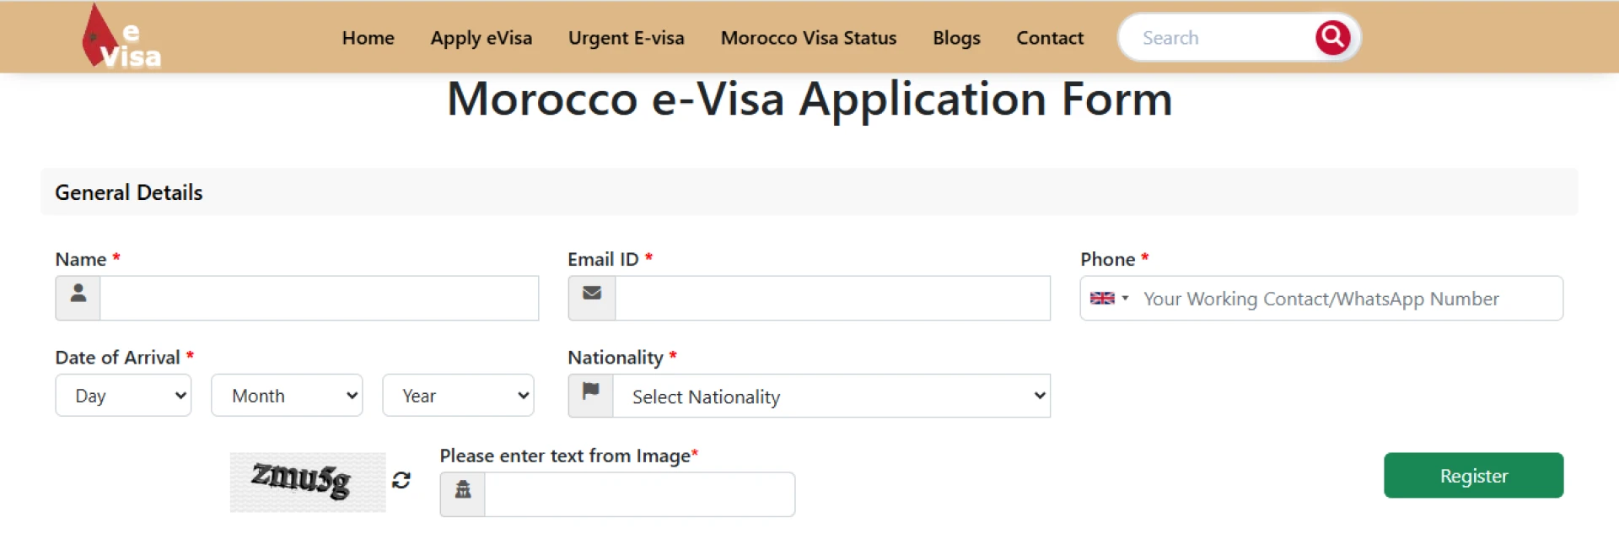
Task: Click the eVisa logo in the header
Action: [121, 35]
